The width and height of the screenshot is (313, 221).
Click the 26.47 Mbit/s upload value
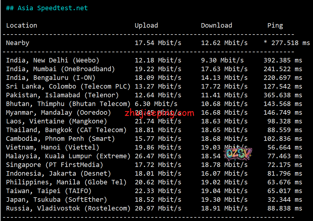click(x=158, y=156)
